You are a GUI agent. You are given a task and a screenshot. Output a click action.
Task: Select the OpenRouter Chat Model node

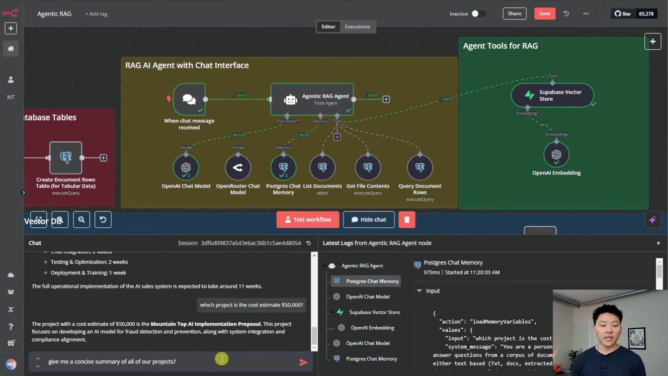pos(238,168)
